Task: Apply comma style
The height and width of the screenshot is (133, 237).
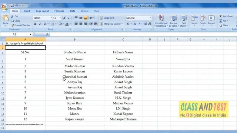Action: click(x=140, y=24)
